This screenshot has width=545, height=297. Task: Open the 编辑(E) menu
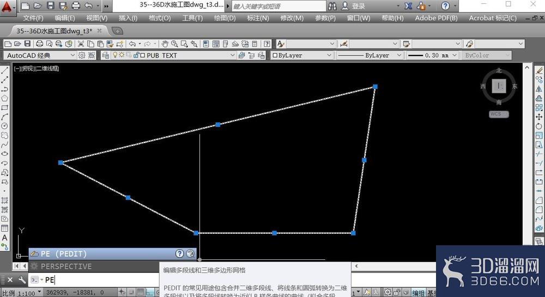(65, 18)
